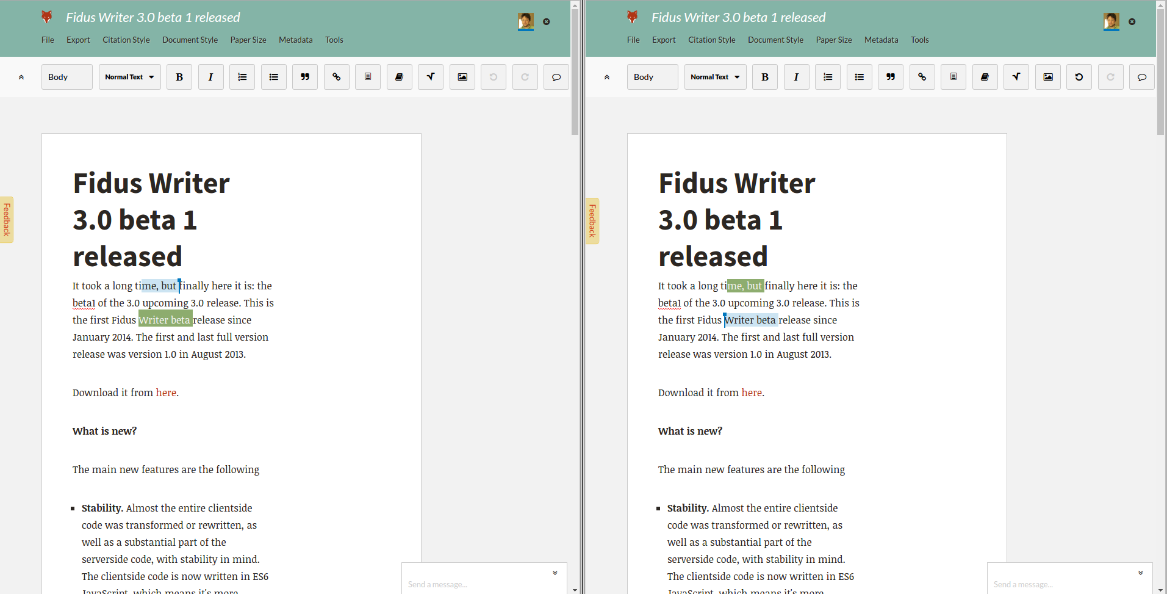Image resolution: width=1167 pixels, height=594 pixels.
Task: Open Metadata menu in right window
Action: 882,40
